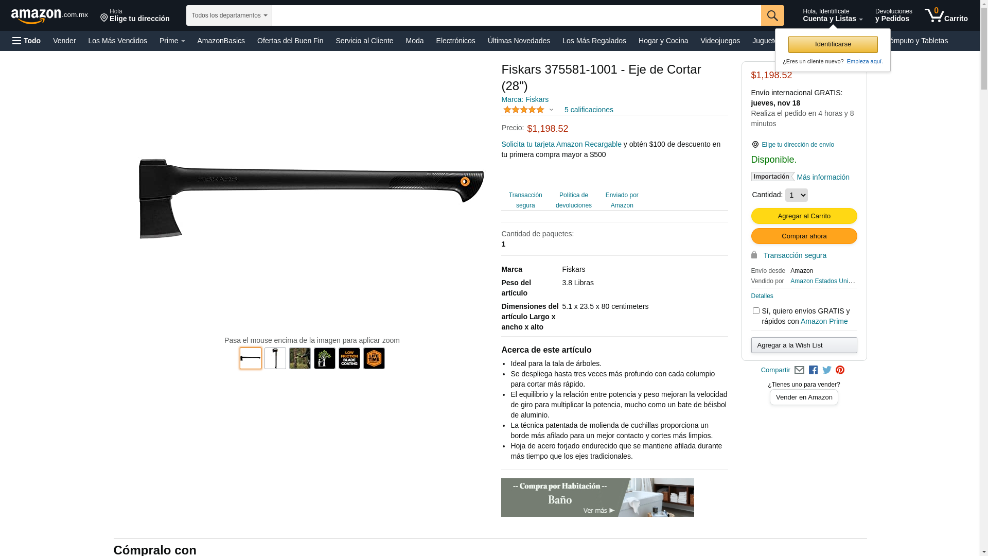Expand the star rating breakdown arrow
This screenshot has height=556, width=988.
coord(551,110)
